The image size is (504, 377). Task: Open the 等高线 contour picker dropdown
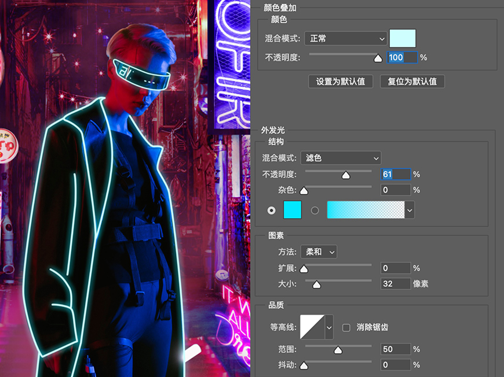pyautogui.click(x=329, y=327)
